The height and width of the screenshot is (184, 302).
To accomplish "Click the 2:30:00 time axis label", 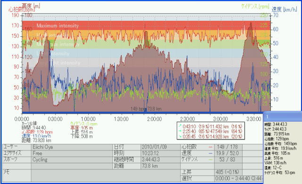I will [187, 119].
